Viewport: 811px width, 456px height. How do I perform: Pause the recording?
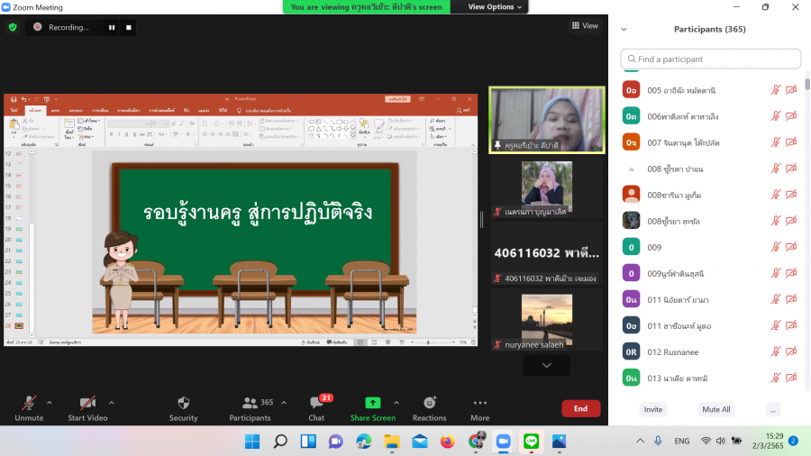point(113,27)
